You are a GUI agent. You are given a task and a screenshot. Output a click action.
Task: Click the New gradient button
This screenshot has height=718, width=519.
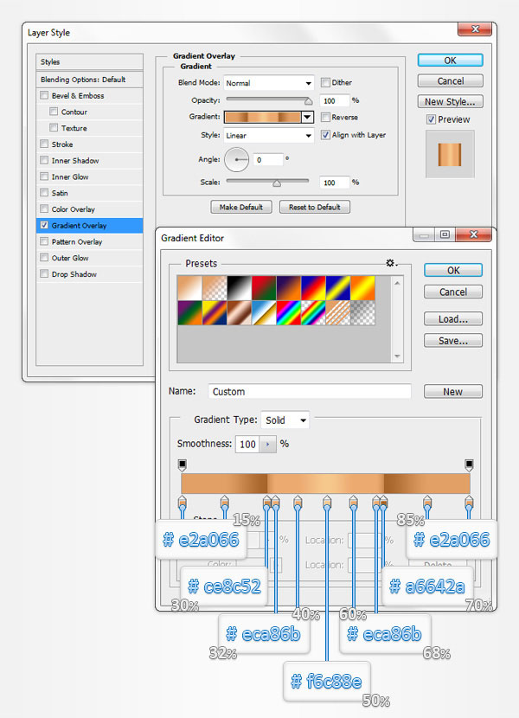click(x=453, y=392)
